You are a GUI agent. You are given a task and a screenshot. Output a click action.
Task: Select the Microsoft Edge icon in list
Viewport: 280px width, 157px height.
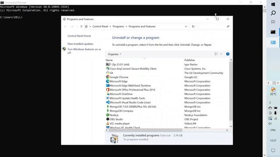point(108,82)
